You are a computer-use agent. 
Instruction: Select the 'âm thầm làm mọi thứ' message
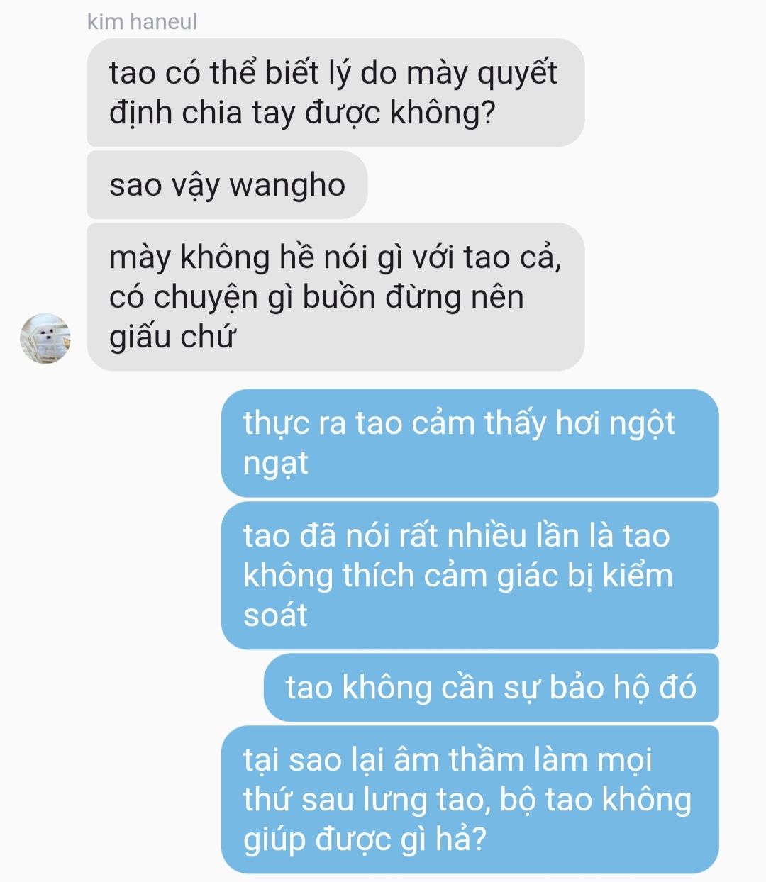pyautogui.click(x=470, y=799)
